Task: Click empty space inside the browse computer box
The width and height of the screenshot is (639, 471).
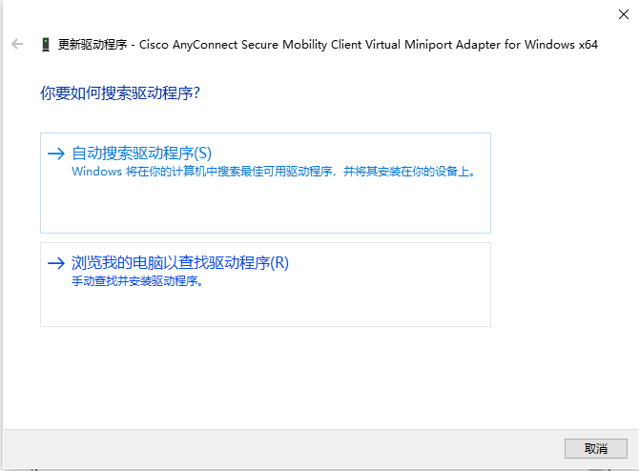Action: [265, 308]
